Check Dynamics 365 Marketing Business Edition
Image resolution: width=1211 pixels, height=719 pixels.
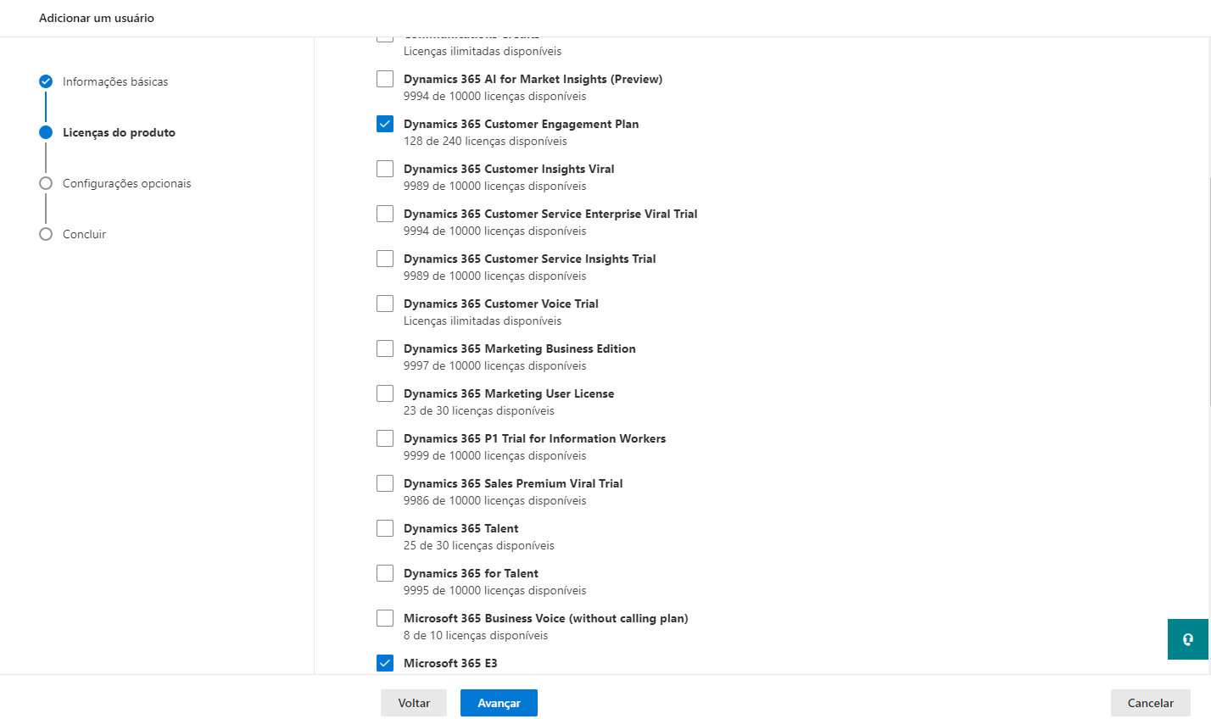point(385,348)
